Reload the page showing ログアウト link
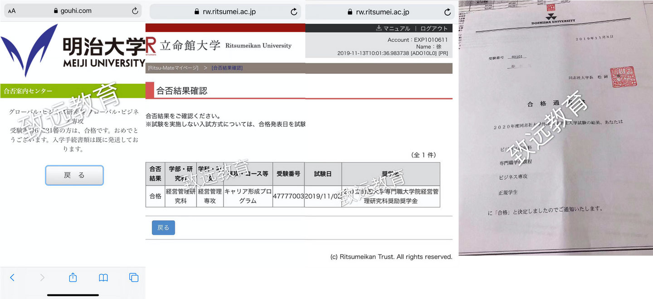 tap(448, 12)
